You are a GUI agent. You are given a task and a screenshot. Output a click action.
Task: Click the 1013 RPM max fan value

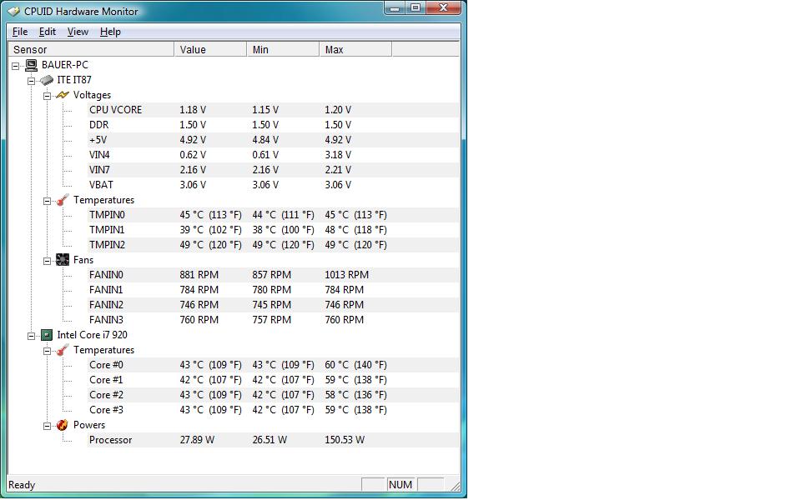[347, 275]
